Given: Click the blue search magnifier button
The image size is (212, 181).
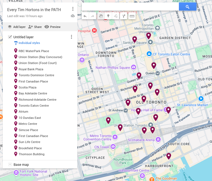Looking at the screenshot, I should pos(187,7).
